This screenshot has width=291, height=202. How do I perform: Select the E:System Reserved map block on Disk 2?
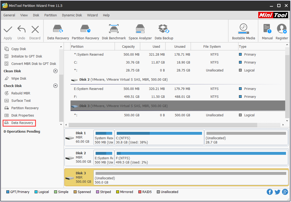(104, 157)
